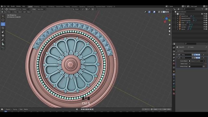Switch to the Modeling workspace tab
The height and width of the screenshot is (117, 208).
(x=37, y=6)
